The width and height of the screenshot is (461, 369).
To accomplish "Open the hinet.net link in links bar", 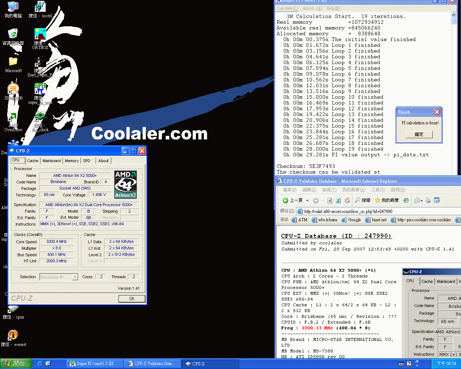I will click(x=376, y=220).
